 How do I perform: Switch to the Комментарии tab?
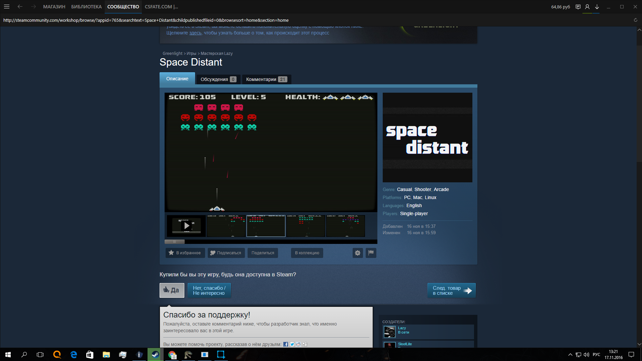[267, 79]
